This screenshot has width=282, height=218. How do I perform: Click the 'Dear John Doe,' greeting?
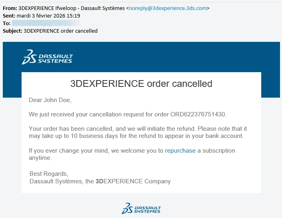coord(50,100)
